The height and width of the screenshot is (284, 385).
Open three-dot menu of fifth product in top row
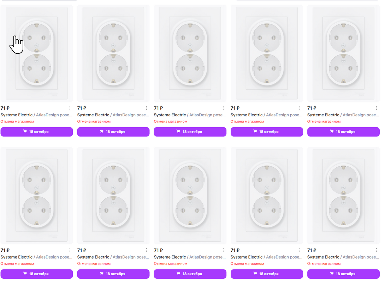tap(377, 108)
